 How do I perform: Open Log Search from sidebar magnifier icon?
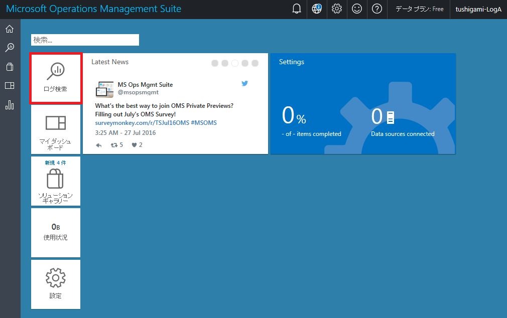10,48
